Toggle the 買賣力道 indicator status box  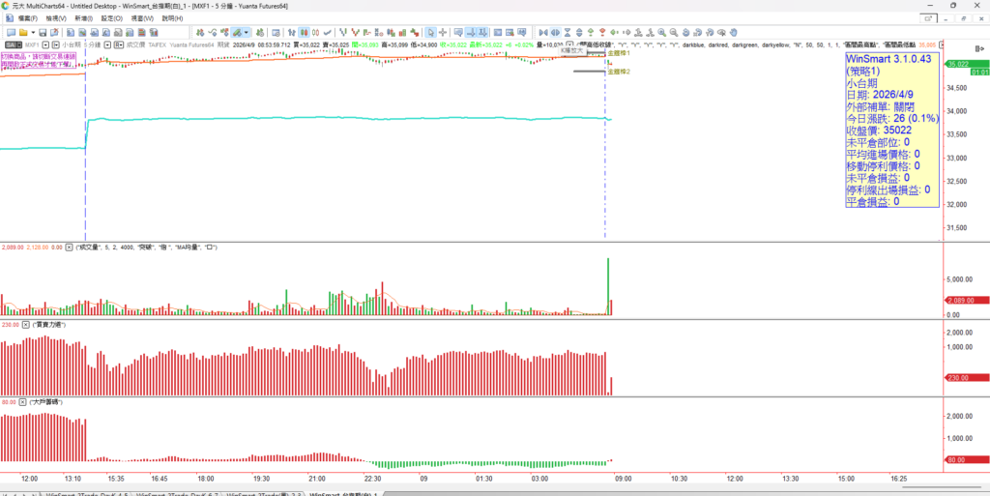(26, 324)
